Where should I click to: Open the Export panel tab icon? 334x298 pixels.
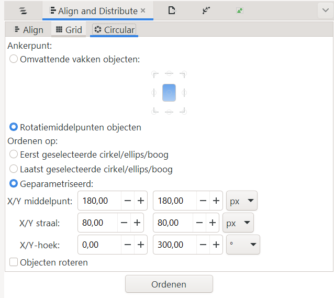coord(239,10)
